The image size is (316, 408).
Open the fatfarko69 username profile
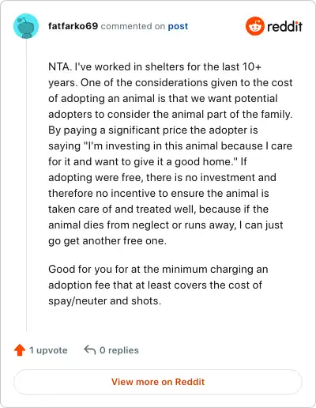pyautogui.click(x=73, y=26)
